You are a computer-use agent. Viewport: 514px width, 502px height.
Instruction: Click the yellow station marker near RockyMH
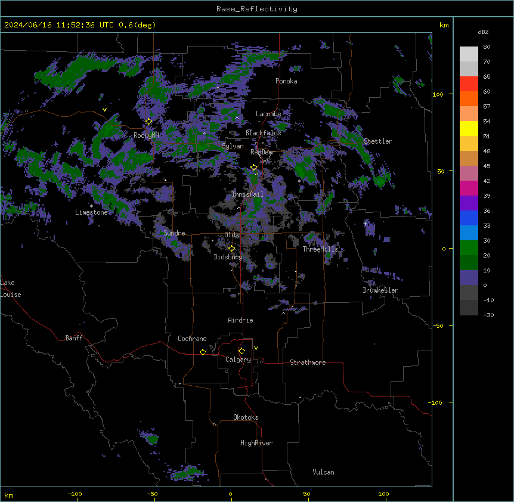[x=149, y=122]
